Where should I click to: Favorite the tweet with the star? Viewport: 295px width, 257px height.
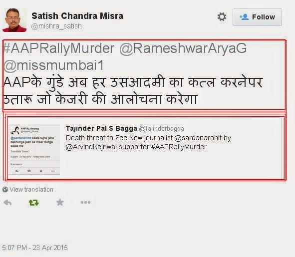pos(60,203)
